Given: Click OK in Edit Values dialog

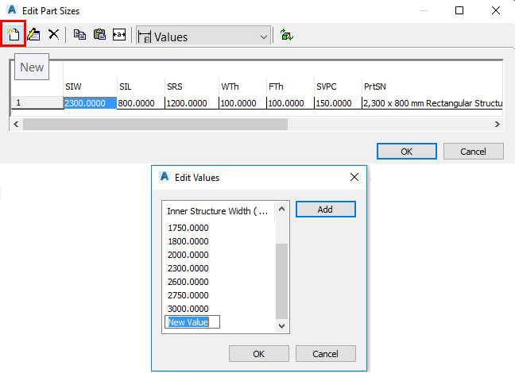Looking at the screenshot, I should pyautogui.click(x=259, y=354).
